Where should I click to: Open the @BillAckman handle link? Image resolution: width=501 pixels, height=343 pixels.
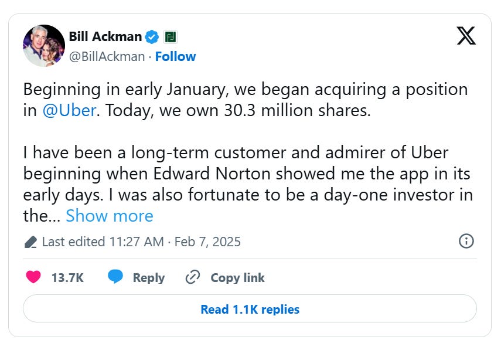(107, 56)
